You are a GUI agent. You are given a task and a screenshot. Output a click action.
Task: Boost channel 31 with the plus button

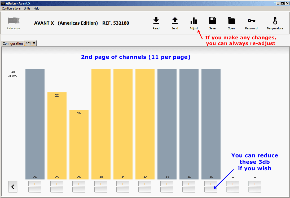(x=123, y=184)
